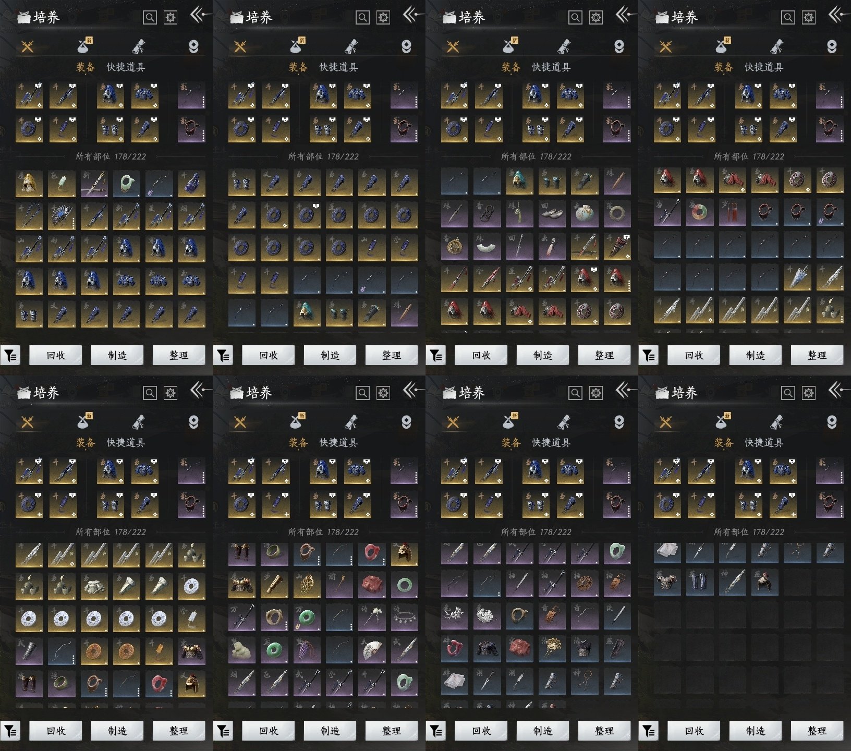The image size is (851, 751).
Task: Open gear settings in the bottom second panel
Action: pyautogui.click(x=383, y=393)
